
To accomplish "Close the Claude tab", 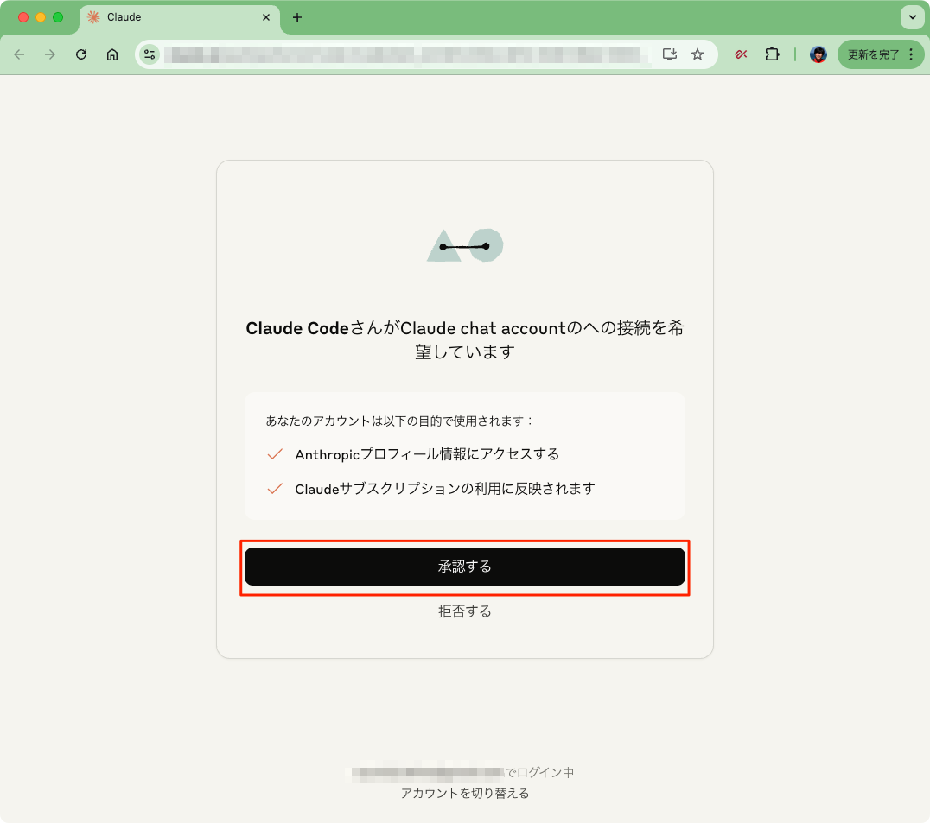I will click(x=266, y=17).
